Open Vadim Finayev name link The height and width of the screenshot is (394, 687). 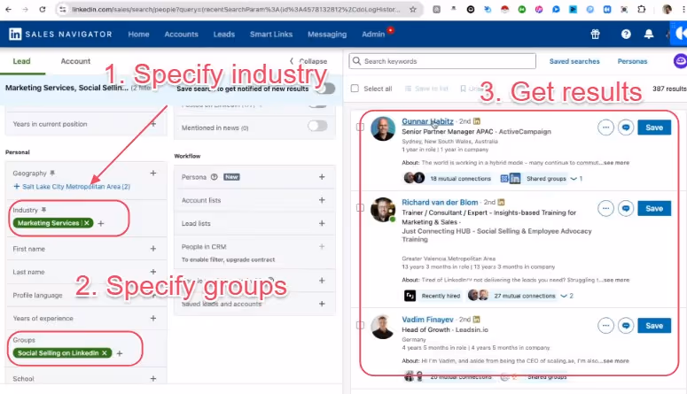click(427, 320)
